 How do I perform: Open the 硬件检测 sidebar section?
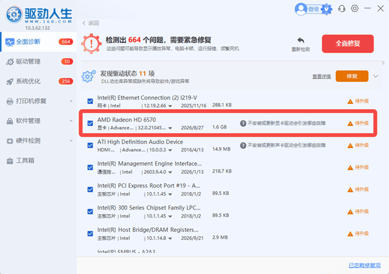point(39,141)
